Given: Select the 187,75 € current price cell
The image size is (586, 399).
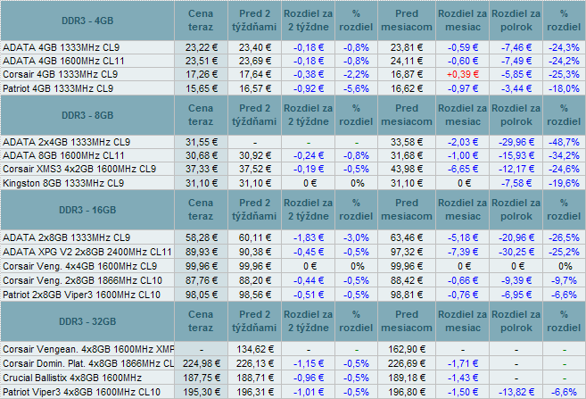Looking at the screenshot, I should pos(201,378).
